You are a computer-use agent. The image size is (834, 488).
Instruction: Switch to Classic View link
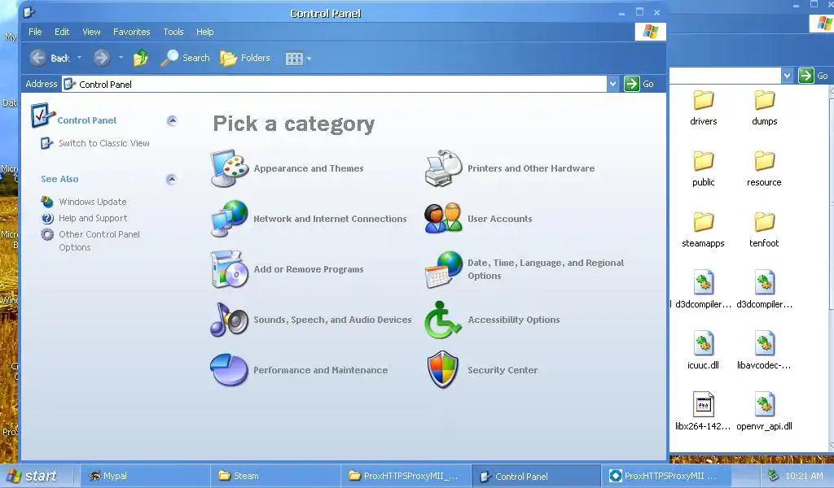pos(103,143)
